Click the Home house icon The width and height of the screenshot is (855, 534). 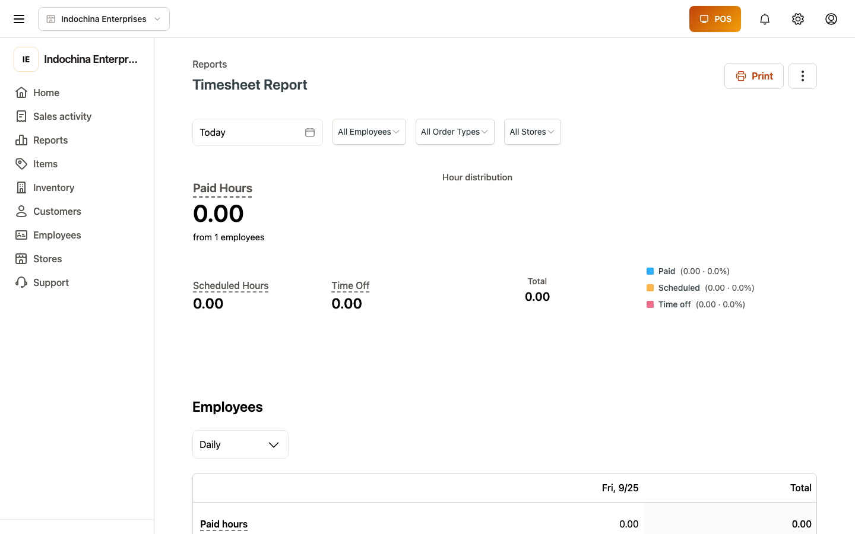(21, 93)
